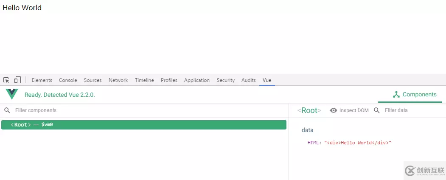Select the Audits tab
Screen dimensions: 446x180
click(x=248, y=80)
